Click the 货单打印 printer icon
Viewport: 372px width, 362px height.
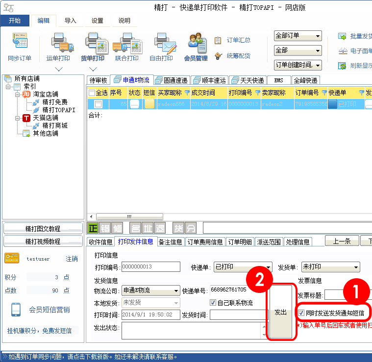click(93, 43)
